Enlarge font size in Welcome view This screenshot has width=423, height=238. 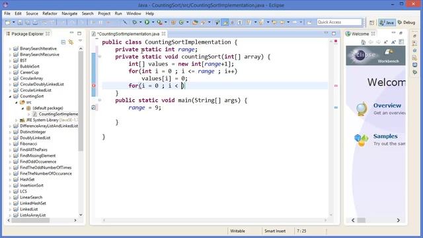(x=393, y=42)
